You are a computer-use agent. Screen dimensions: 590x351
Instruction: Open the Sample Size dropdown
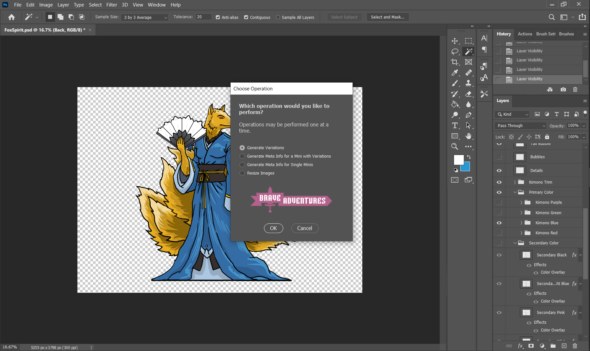[145, 17]
